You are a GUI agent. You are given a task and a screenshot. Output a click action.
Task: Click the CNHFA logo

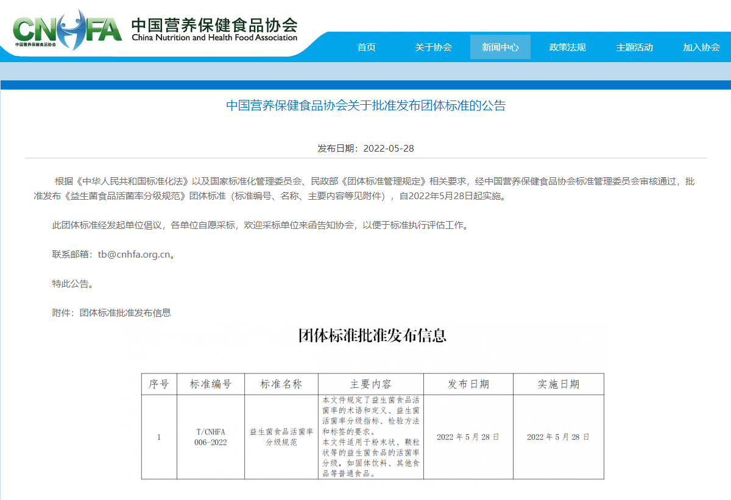tap(66, 29)
